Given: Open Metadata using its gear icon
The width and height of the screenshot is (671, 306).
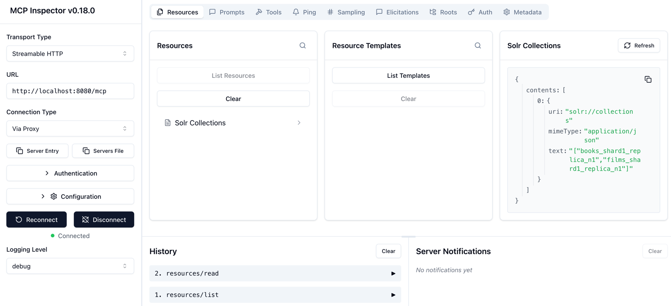Looking at the screenshot, I should [x=506, y=12].
